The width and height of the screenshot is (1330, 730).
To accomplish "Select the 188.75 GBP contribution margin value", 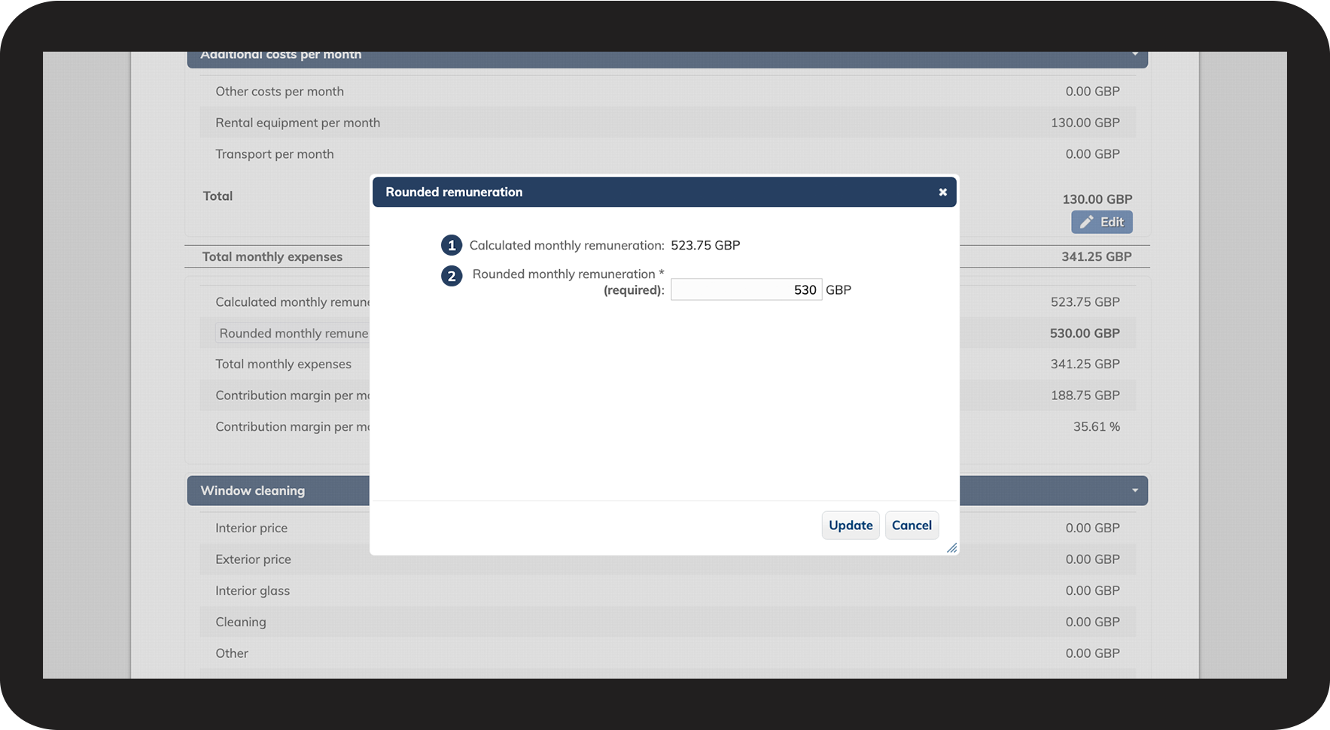I will (x=1085, y=395).
